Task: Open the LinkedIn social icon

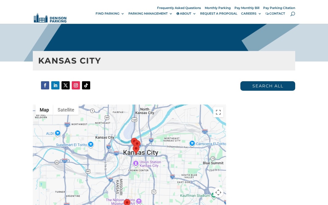Action: pyautogui.click(x=55, y=85)
